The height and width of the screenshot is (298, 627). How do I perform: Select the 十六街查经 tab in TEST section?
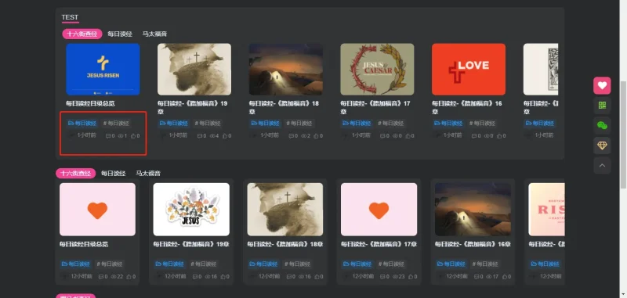(82, 34)
